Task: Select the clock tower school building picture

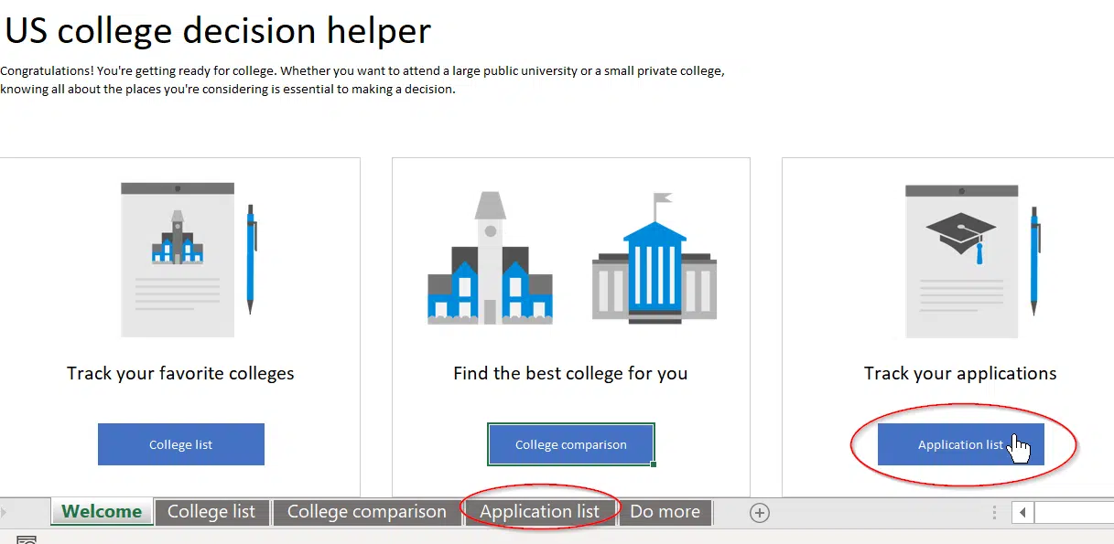Action: (x=491, y=258)
